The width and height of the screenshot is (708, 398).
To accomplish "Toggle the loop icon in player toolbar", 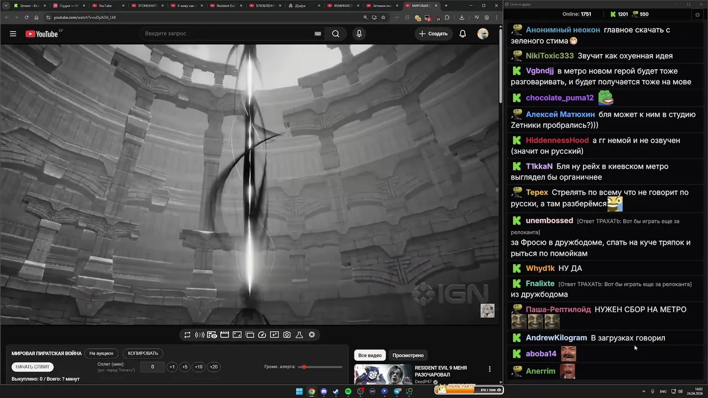I will (188, 335).
